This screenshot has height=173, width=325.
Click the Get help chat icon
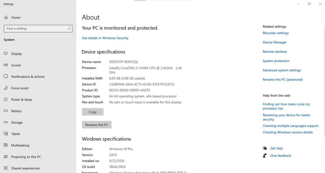tap(265, 148)
